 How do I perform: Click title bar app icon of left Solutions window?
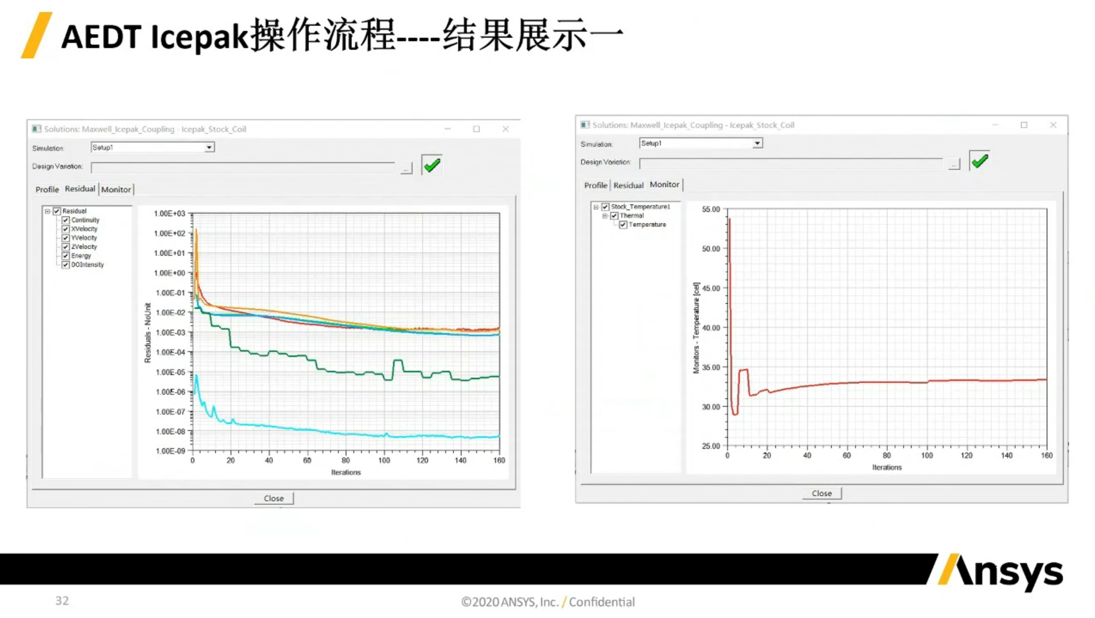(x=37, y=129)
